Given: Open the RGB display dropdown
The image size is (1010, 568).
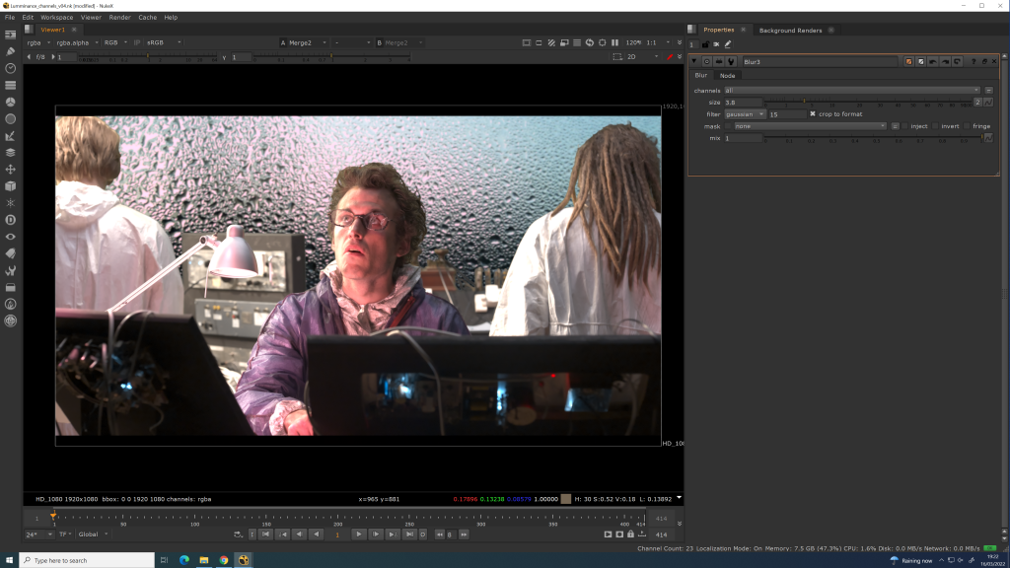Looking at the screenshot, I should [x=115, y=42].
